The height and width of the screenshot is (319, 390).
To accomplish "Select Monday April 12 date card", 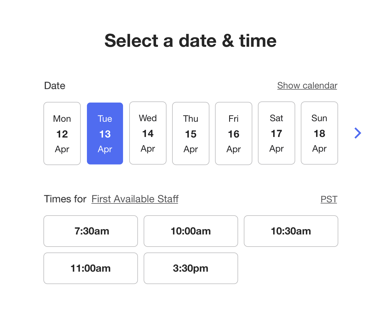I will pos(62,134).
